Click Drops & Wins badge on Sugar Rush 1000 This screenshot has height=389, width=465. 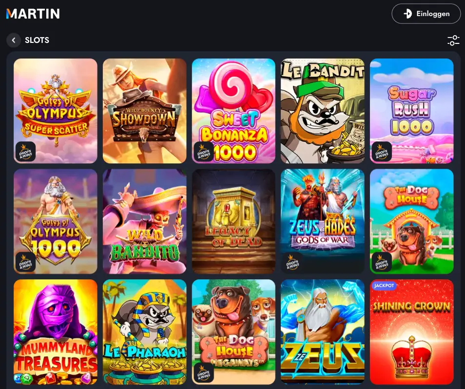(x=382, y=152)
